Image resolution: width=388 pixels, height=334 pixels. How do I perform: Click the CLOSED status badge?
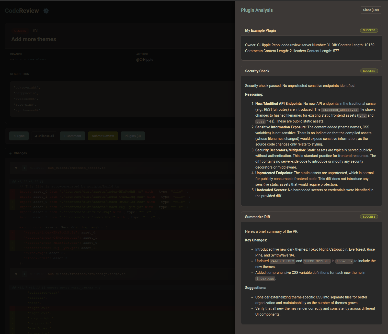tap(20, 31)
